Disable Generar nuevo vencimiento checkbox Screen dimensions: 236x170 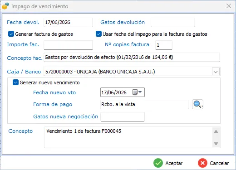tap(15, 83)
